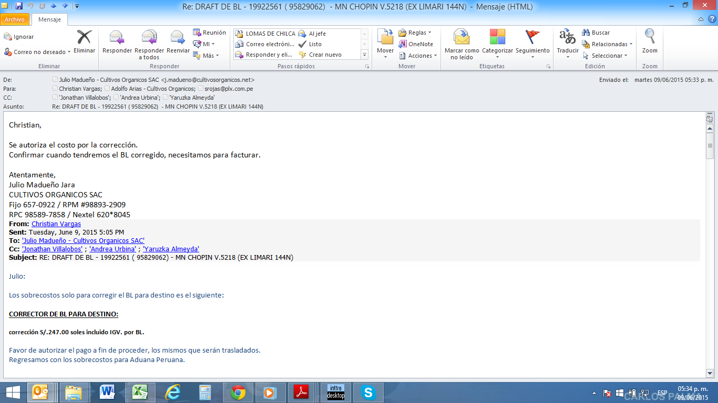Toggle checkbox beside srojas@plx.com.pe

(201, 89)
